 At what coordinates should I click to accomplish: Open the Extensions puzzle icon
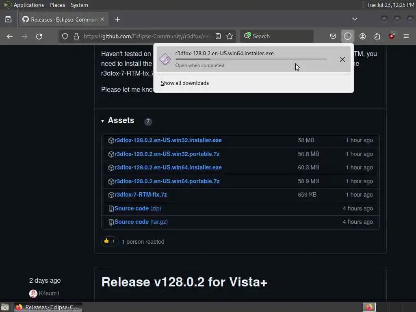pyautogui.click(x=377, y=36)
